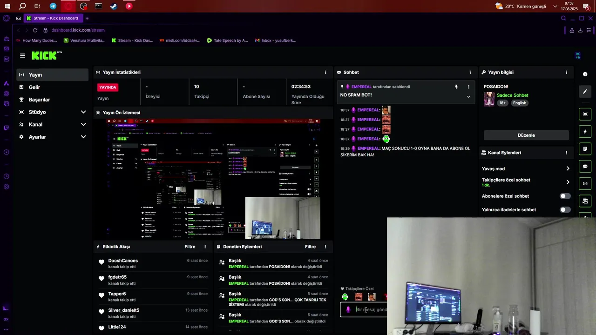Click the info icon in right rail

click(x=585, y=74)
